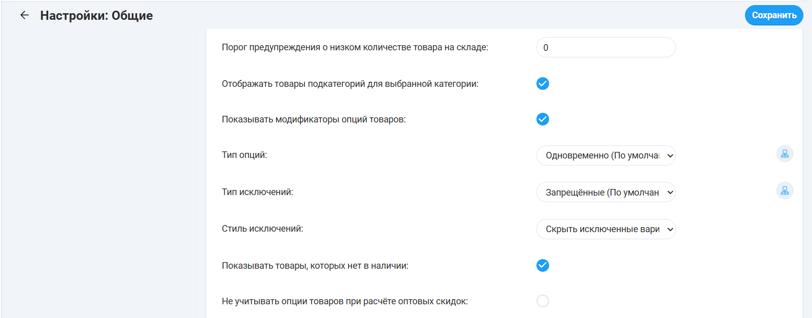Click the Тип опций label text
Image resolution: width=812 pixels, height=318 pixels.
(x=244, y=155)
